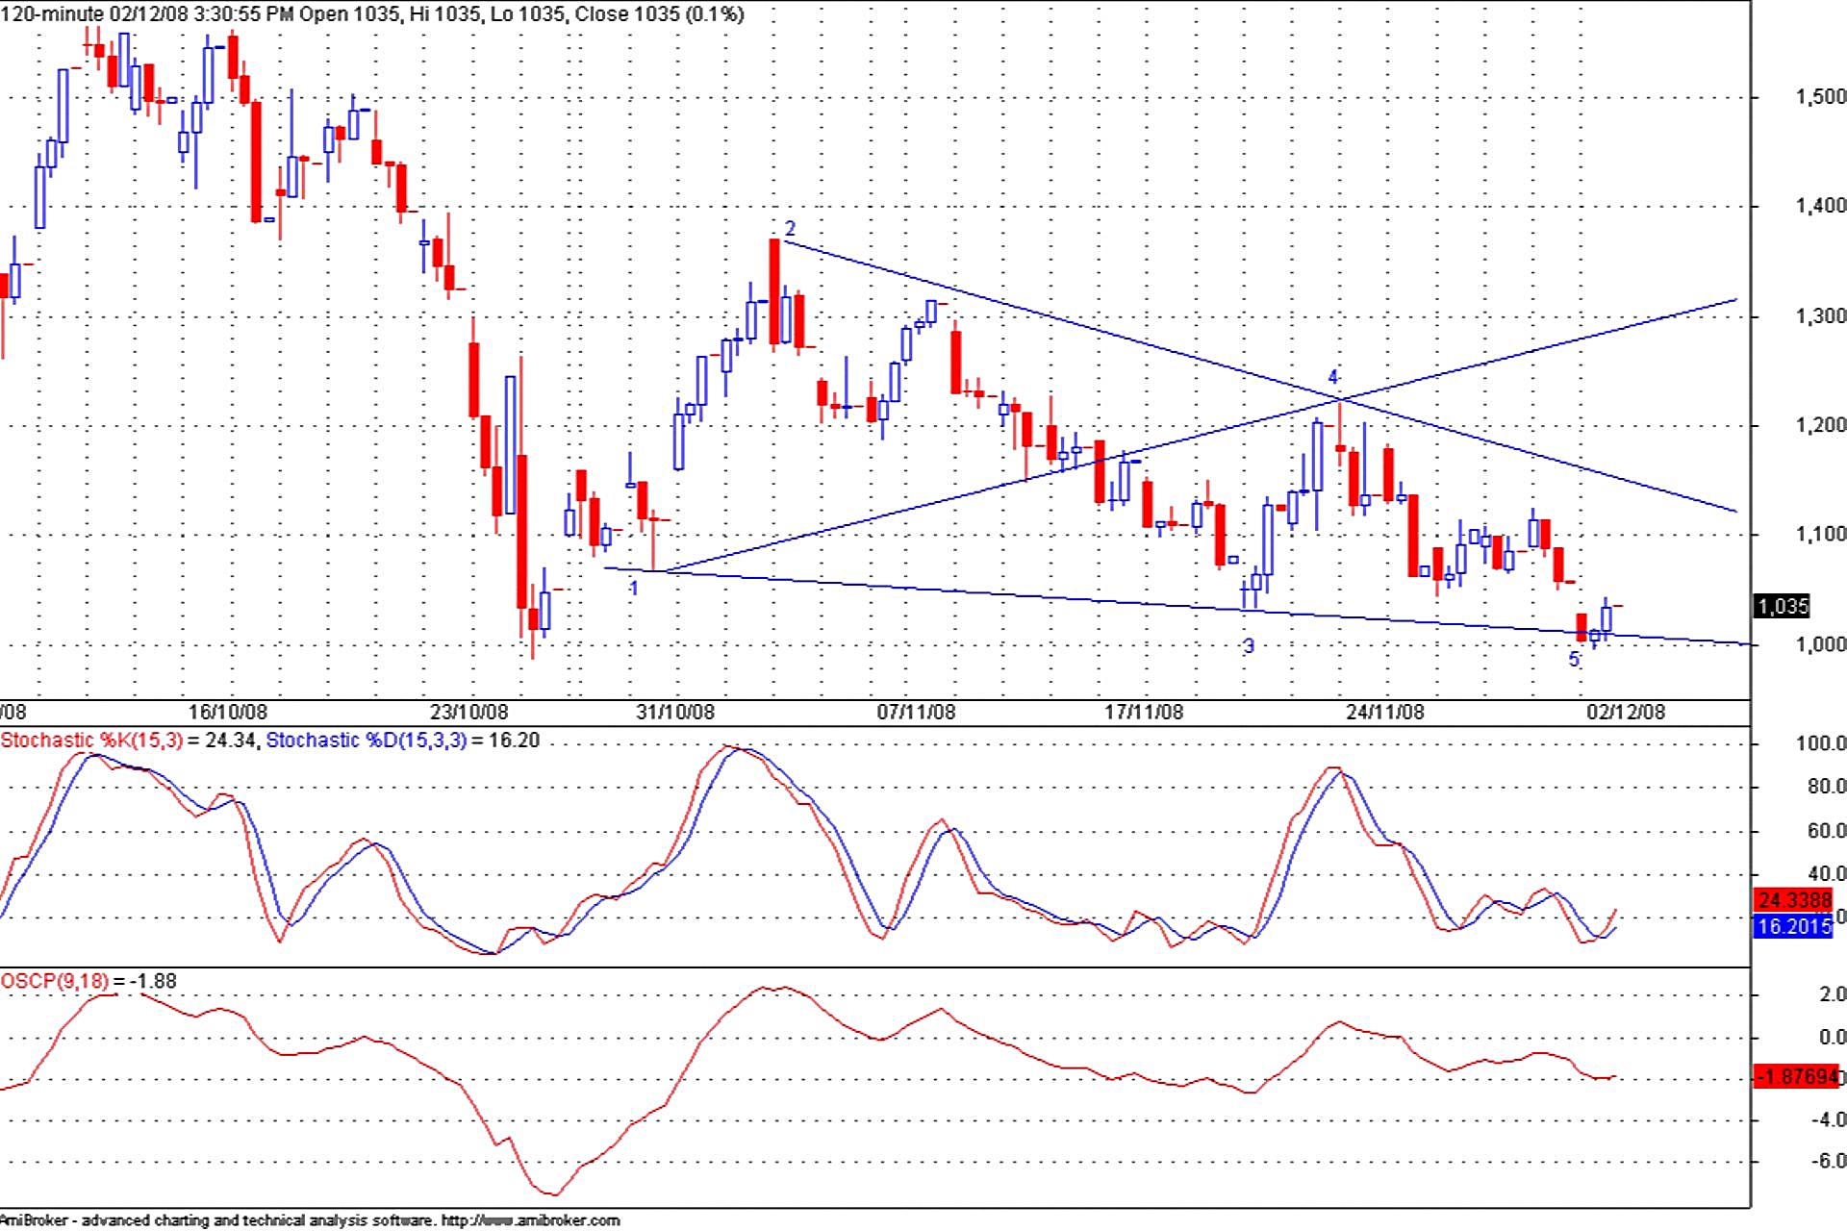Click the '31/10/08' date axis label
This screenshot has height=1231, width=1847.
tap(675, 712)
